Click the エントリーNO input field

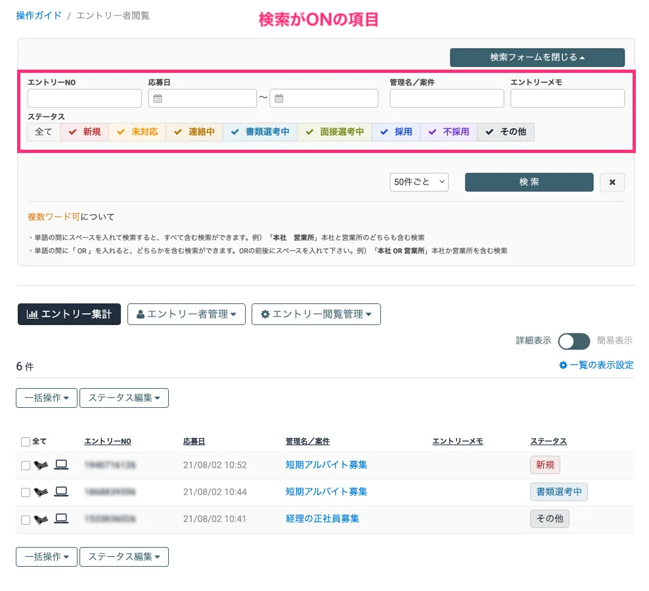pos(85,98)
